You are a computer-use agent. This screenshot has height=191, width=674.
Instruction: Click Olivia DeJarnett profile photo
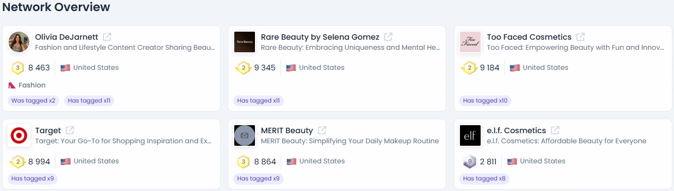point(19,42)
